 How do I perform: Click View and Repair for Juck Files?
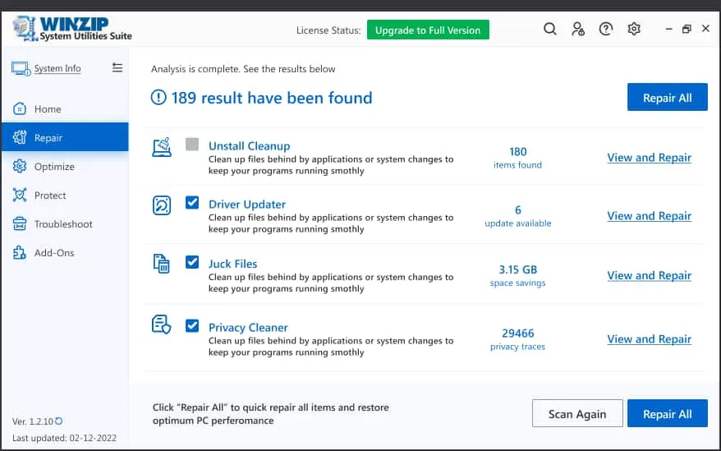click(650, 275)
